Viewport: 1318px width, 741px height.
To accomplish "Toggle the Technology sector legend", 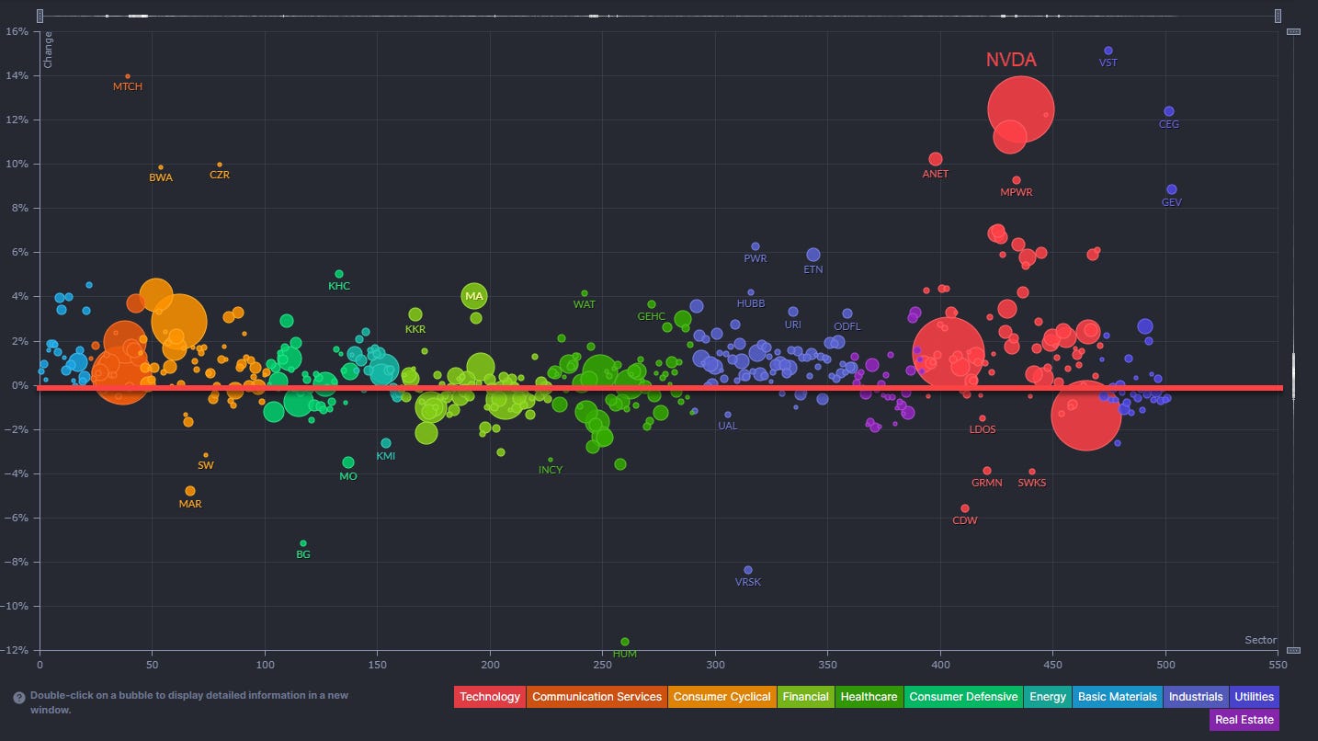I will coord(490,697).
